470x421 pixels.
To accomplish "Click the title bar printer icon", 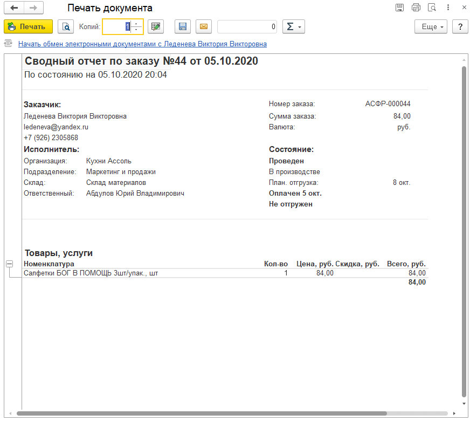I will tap(416, 8).
